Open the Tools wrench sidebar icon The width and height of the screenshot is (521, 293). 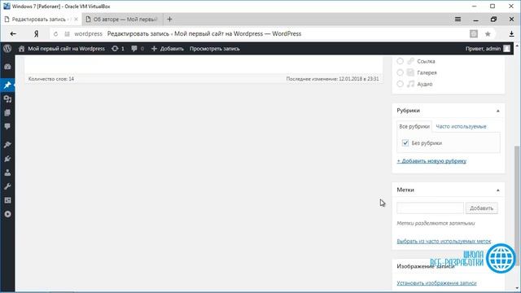pyautogui.click(x=7, y=186)
